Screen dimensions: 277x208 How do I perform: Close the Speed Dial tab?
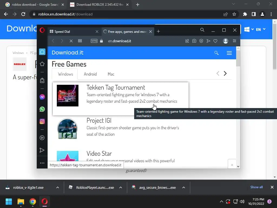tap(97, 31)
